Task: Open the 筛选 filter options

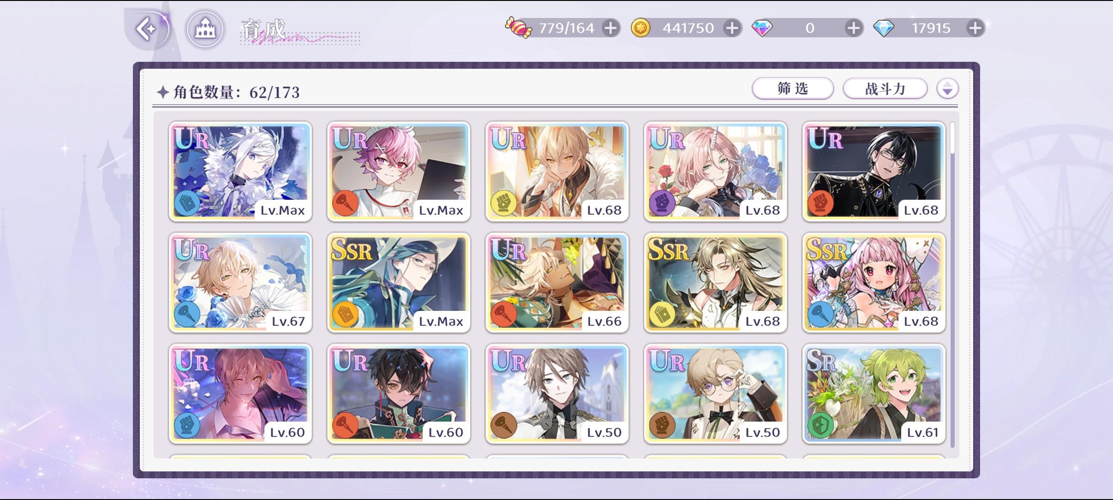Action: pyautogui.click(x=793, y=88)
